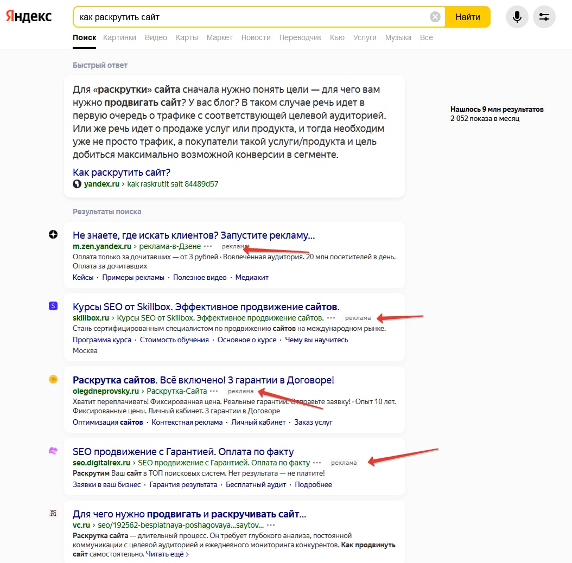Open the Подробнее sitelink
This screenshot has width=572, height=563.
click(x=313, y=484)
